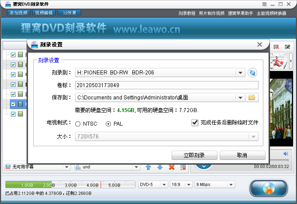The height and width of the screenshot is (204, 297).
Task: Uncheck the third video row checkbox
Action: 13,74
